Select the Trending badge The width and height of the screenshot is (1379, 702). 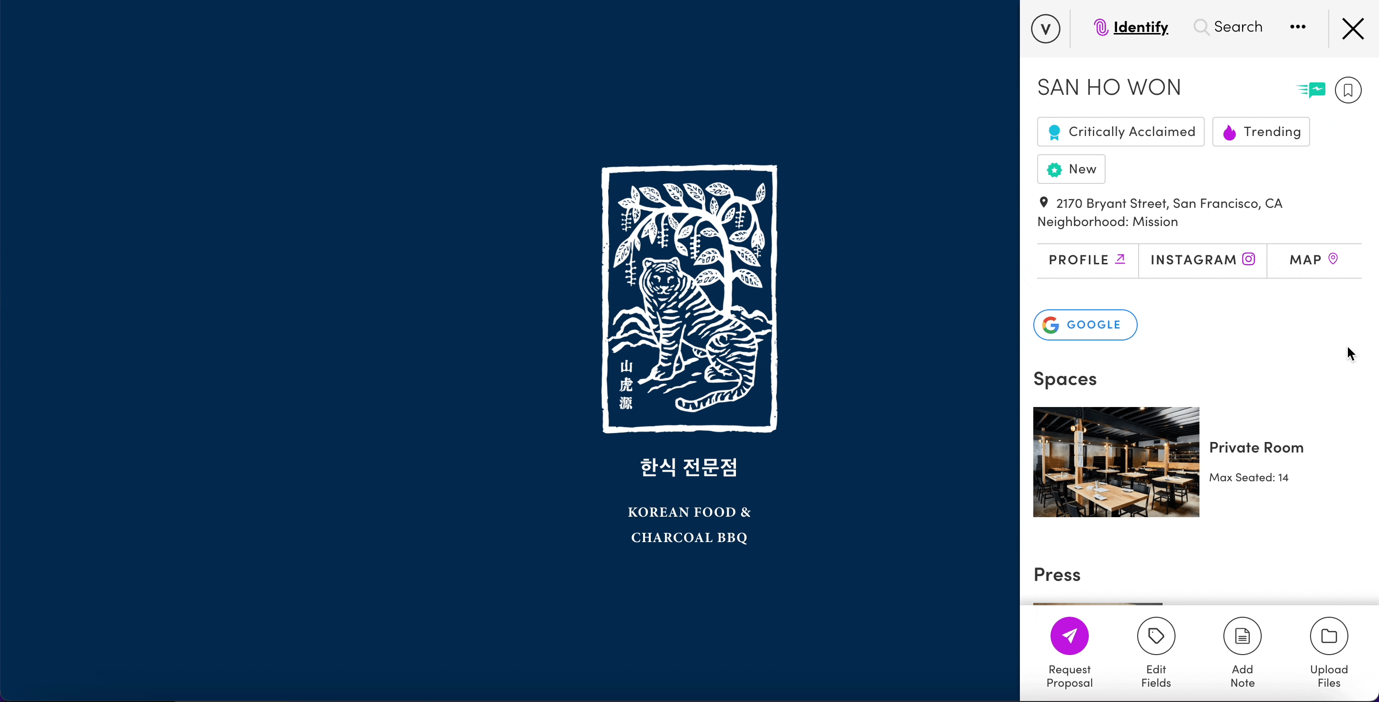pyautogui.click(x=1261, y=132)
